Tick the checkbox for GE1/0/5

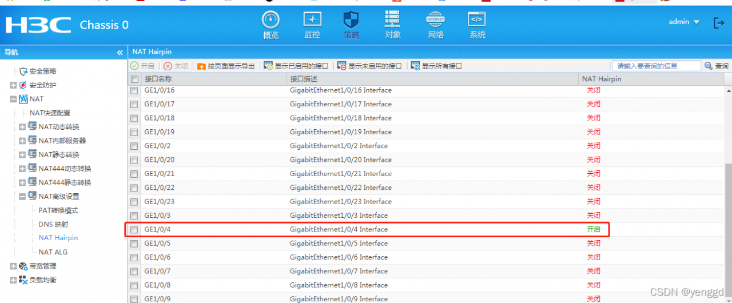click(134, 244)
